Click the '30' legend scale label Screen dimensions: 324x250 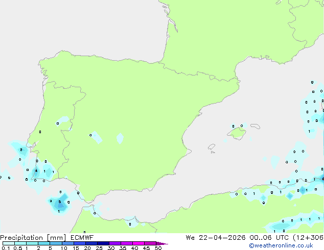pyautogui.click(x=111, y=248)
